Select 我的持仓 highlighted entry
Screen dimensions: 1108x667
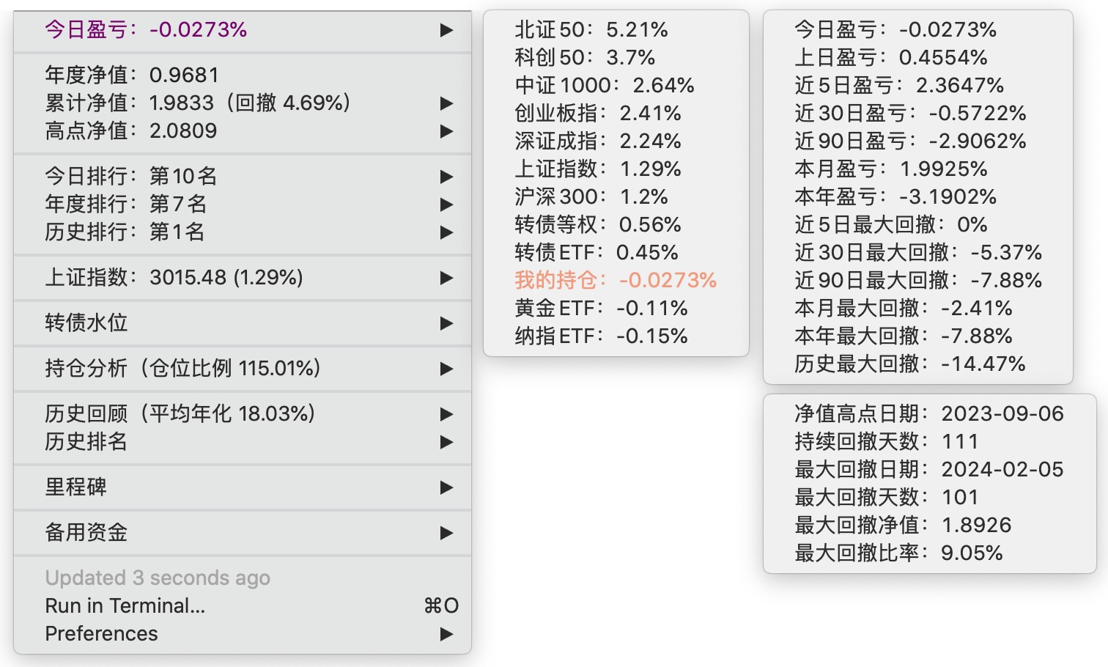[616, 281]
